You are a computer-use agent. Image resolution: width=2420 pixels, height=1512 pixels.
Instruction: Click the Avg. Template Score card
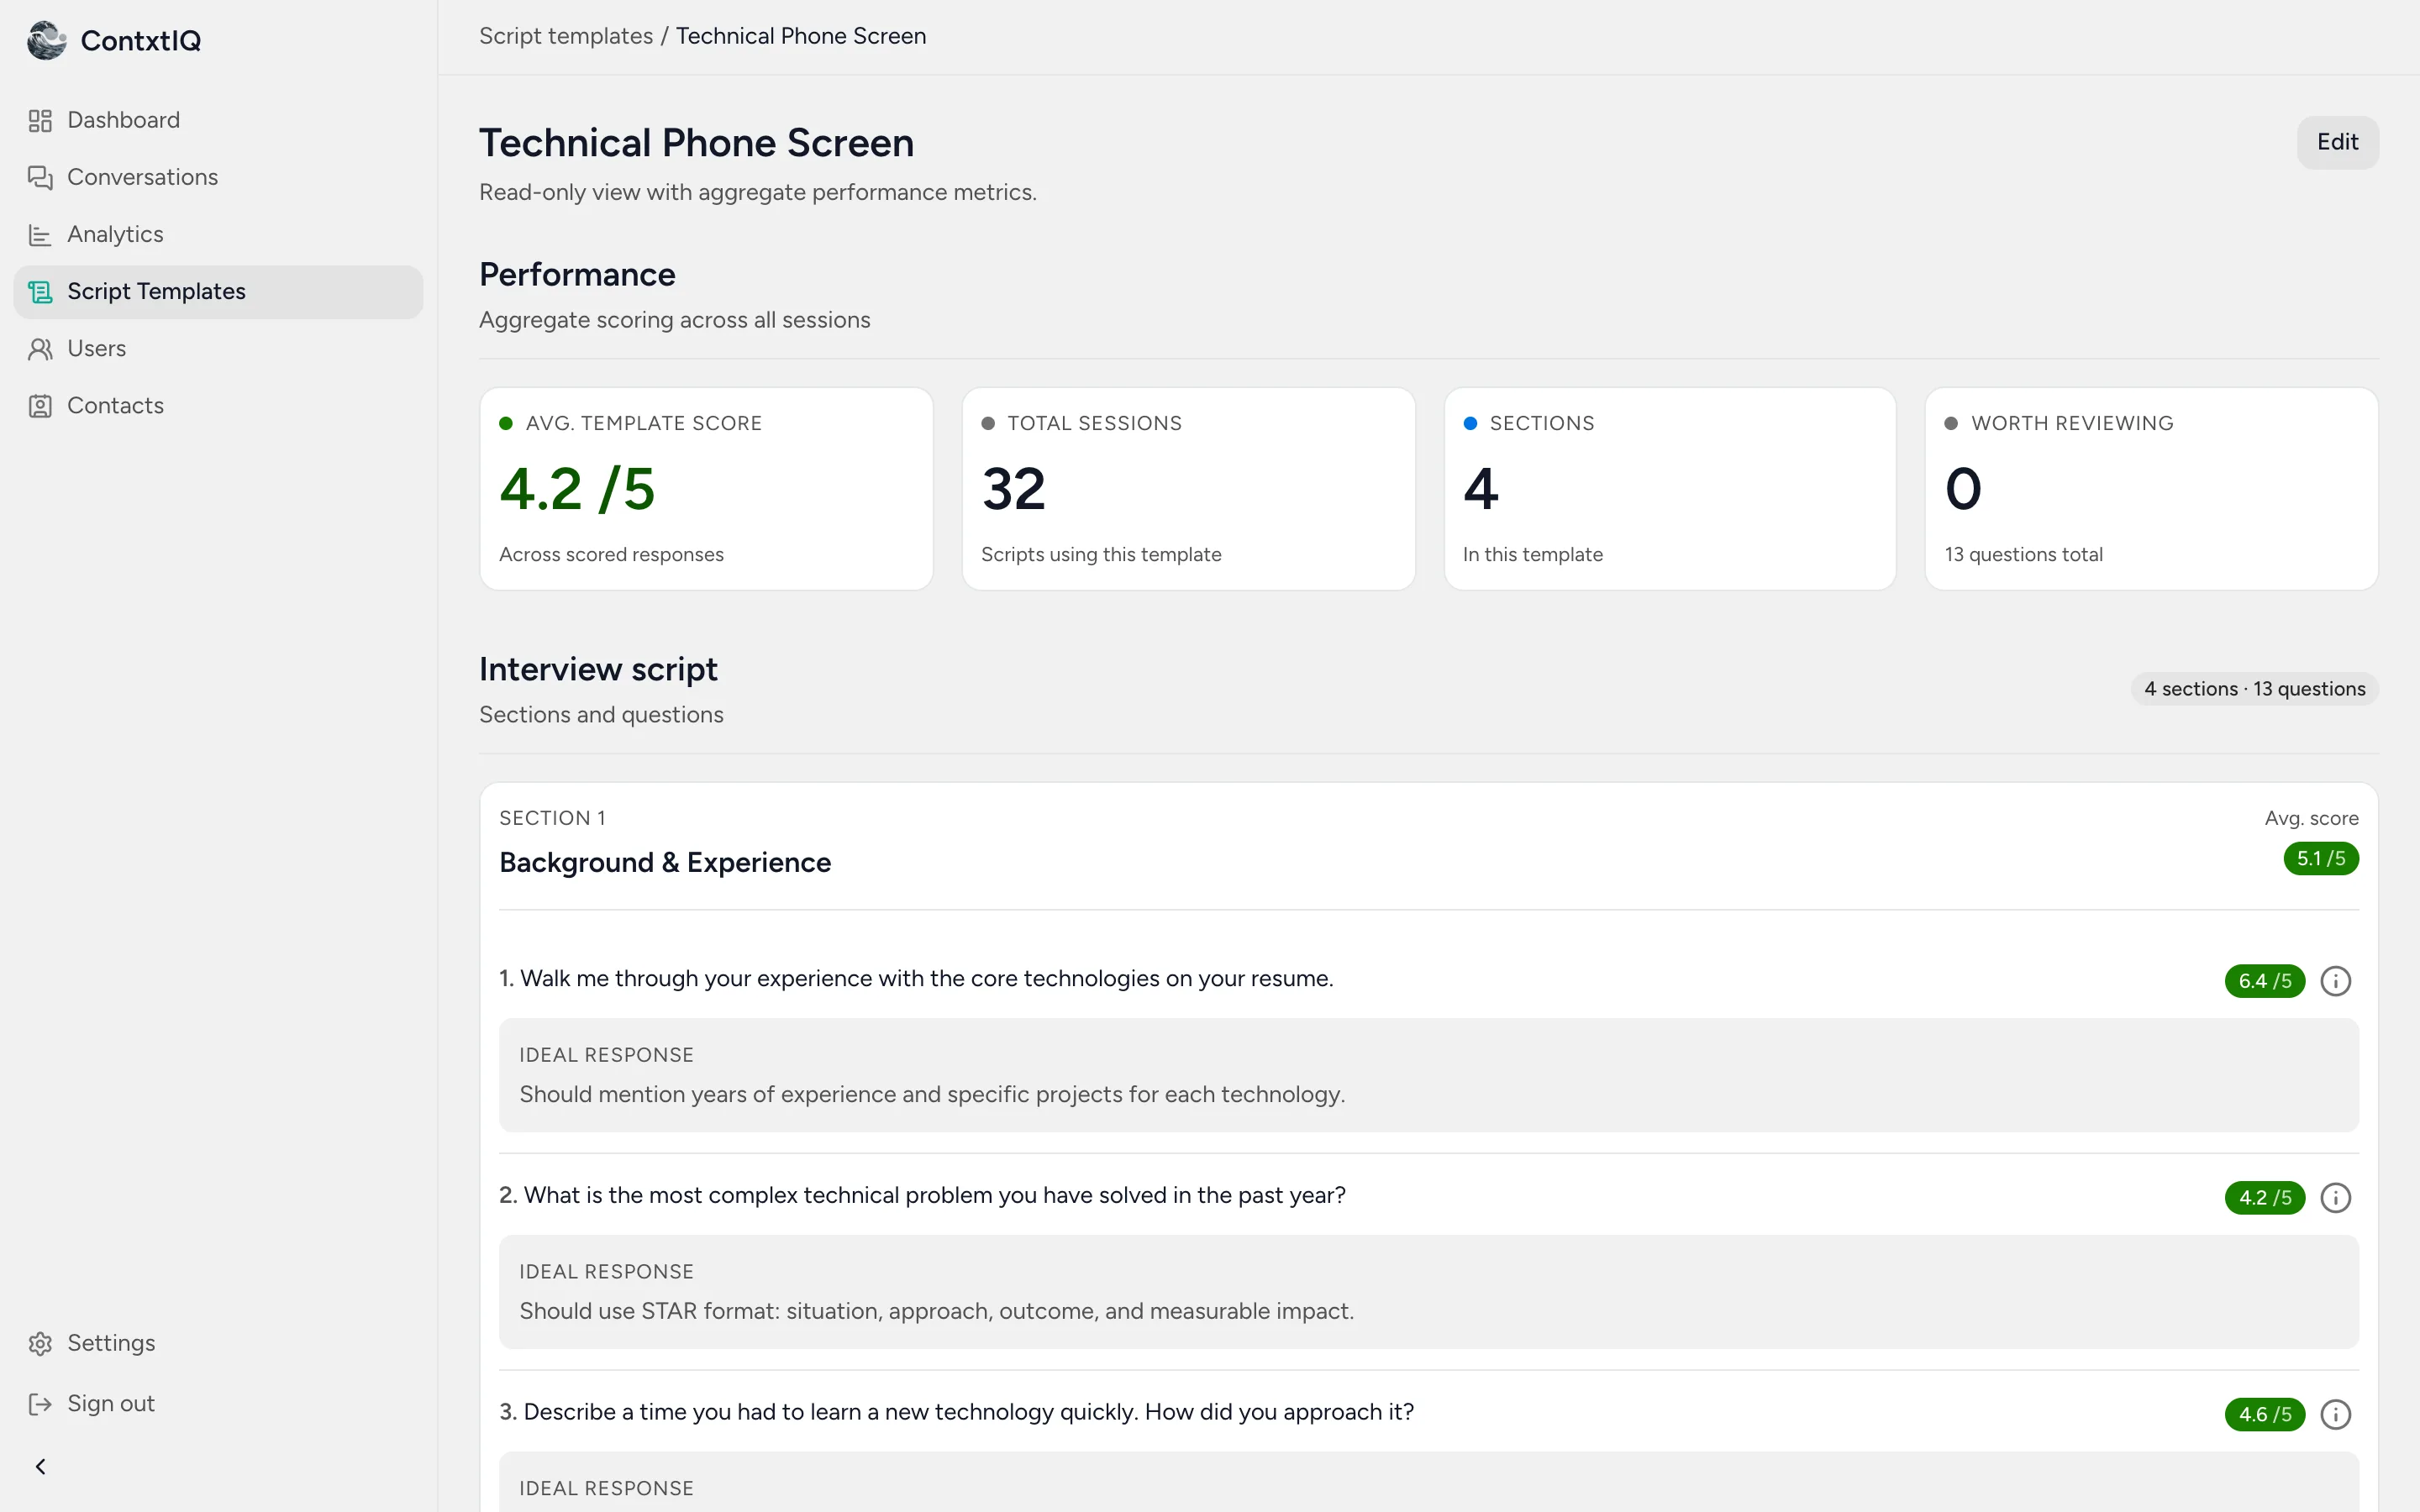[x=706, y=489]
